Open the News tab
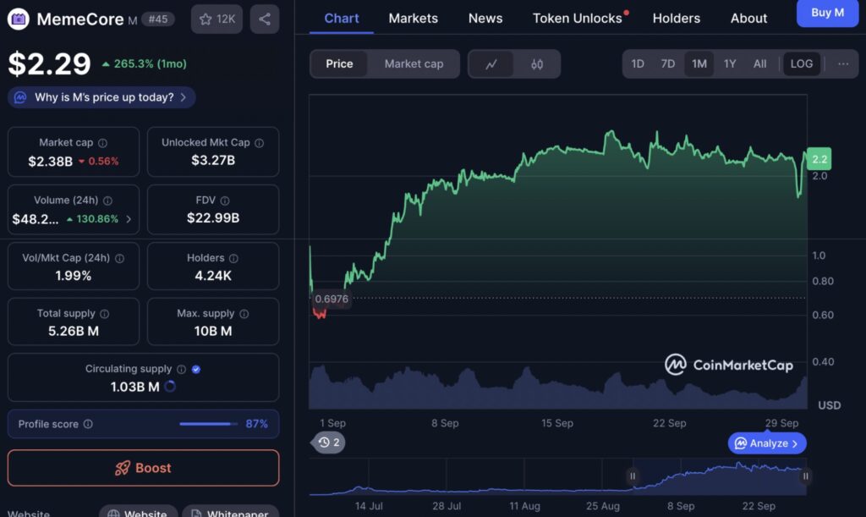The image size is (866, 517). [485, 19]
